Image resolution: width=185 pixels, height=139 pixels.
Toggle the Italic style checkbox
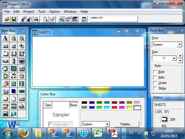155,77
